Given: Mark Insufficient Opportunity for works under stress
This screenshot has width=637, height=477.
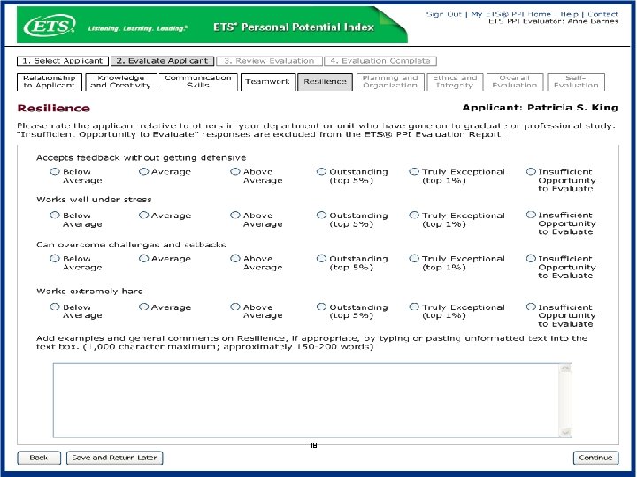Looking at the screenshot, I should pos(531,215).
